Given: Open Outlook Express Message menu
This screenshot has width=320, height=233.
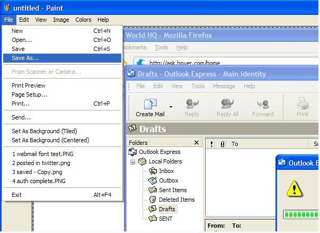Looking at the screenshot, I should point(224,87).
